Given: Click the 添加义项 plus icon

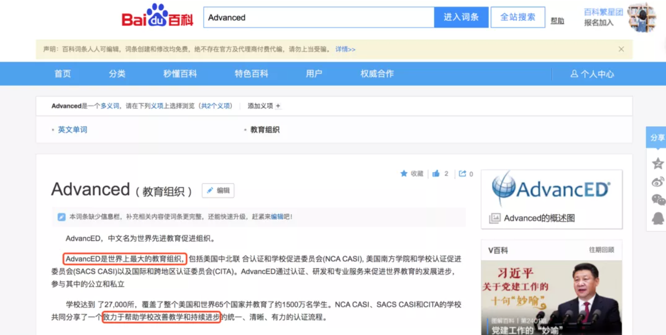Looking at the screenshot, I should tap(278, 106).
